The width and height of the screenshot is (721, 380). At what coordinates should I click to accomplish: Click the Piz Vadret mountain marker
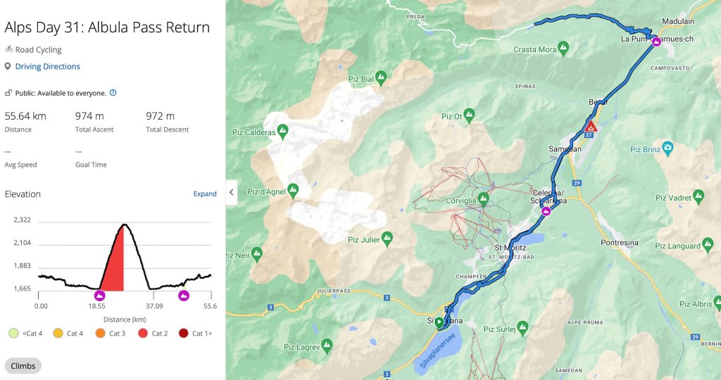point(698,196)
